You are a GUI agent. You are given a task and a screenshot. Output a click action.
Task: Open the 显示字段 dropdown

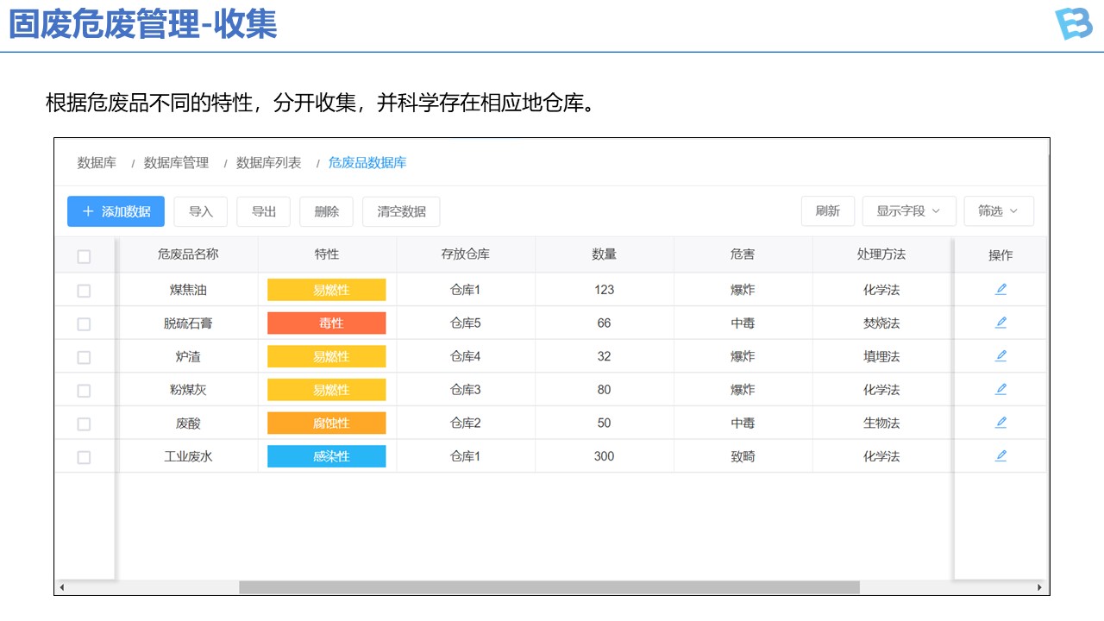coord(908,211)
